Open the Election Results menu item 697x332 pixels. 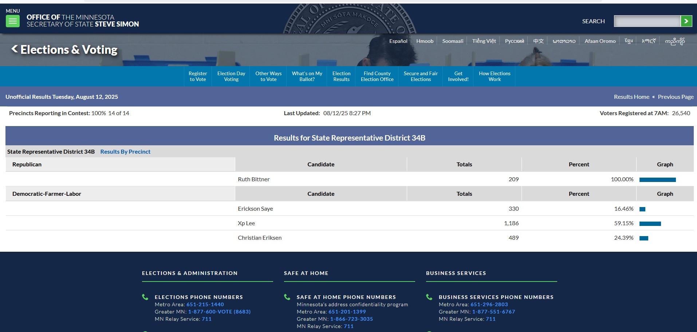point(341,76)
